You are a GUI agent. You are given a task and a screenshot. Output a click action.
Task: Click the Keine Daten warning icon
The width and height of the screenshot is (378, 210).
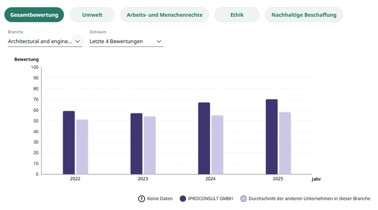[x=141, y=198]
